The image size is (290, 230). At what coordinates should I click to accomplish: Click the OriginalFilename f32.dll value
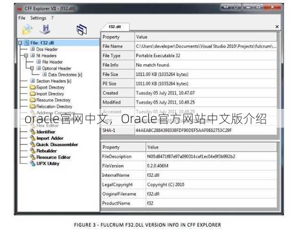click(x=153, y=194)
